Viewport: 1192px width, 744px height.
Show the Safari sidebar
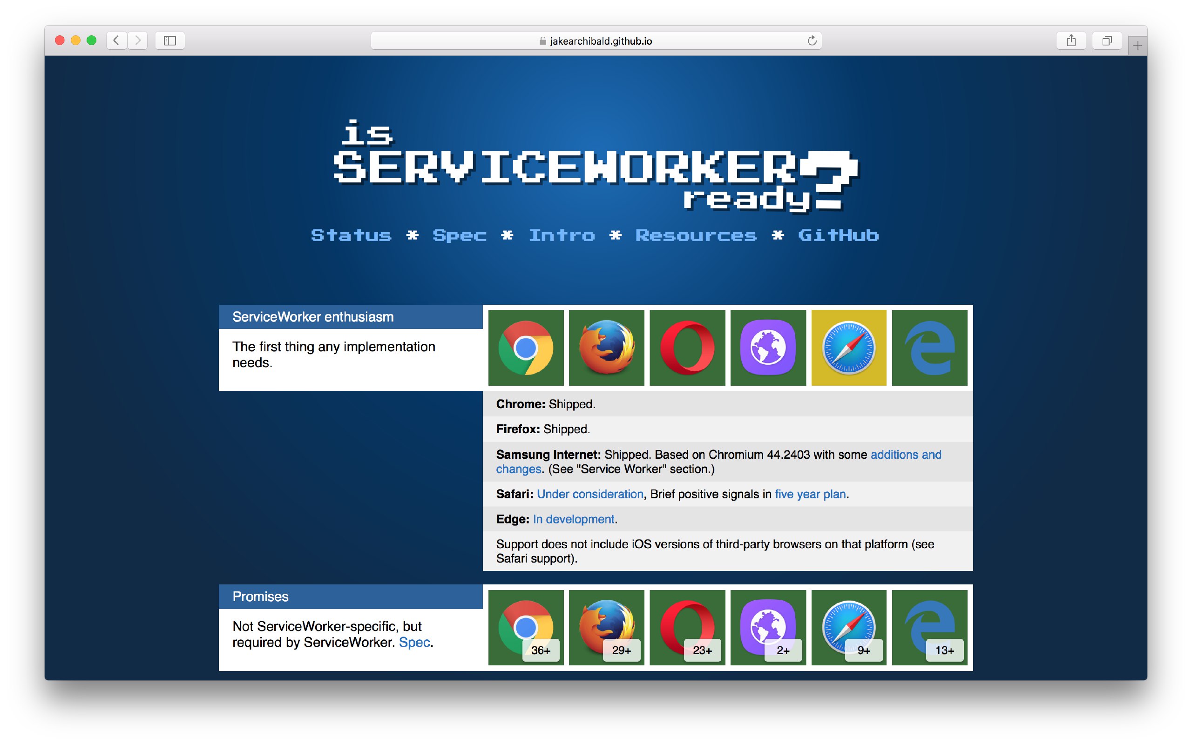[x=170, y=40]
